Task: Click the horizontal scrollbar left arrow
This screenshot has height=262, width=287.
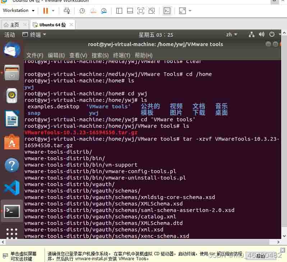Action: (3, 242)
